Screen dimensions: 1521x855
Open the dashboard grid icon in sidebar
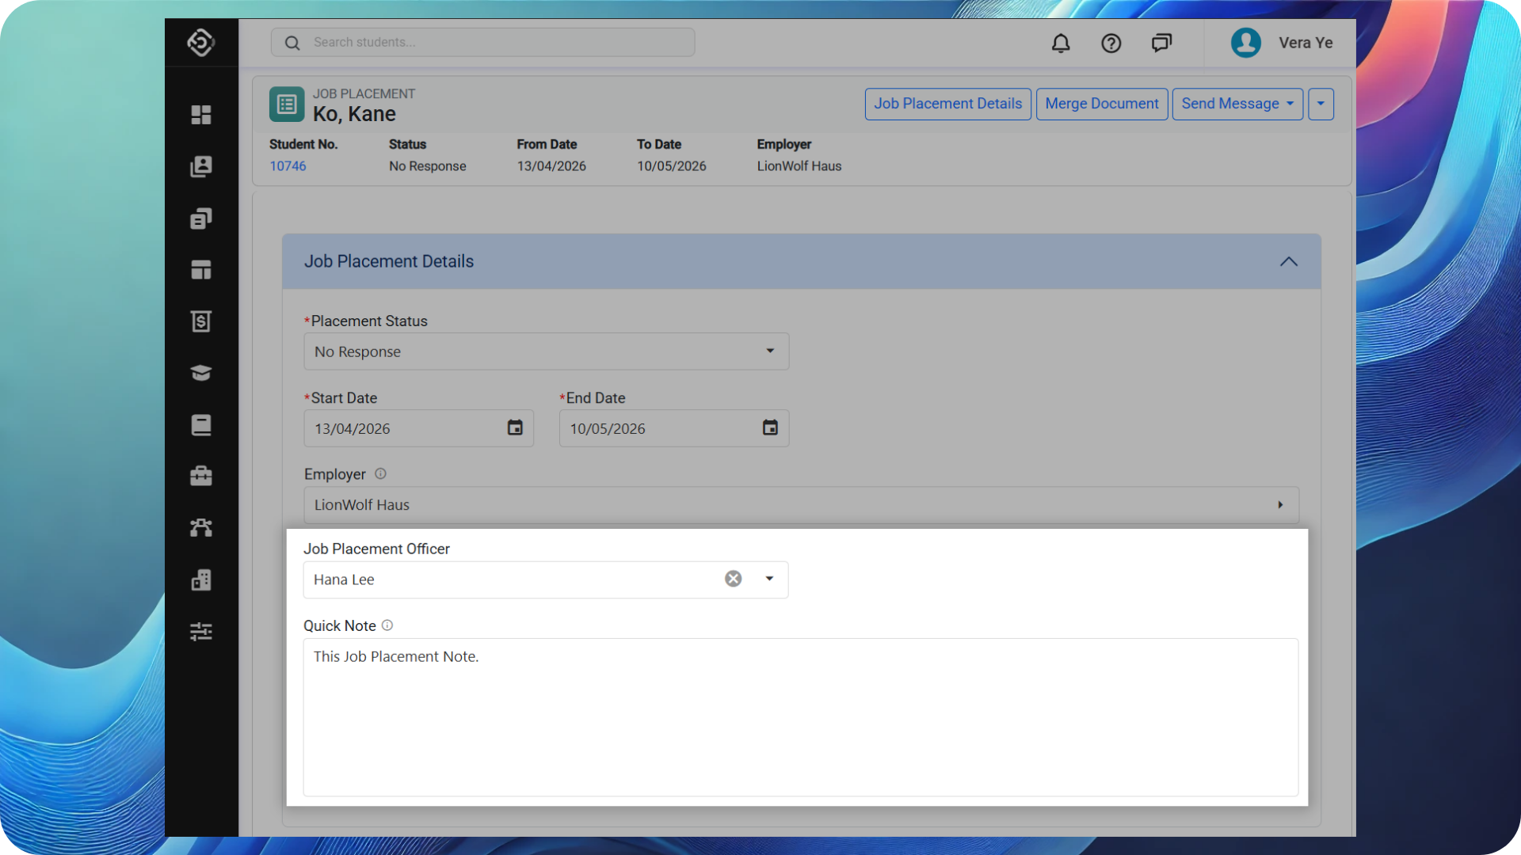[x=201, y=115]
